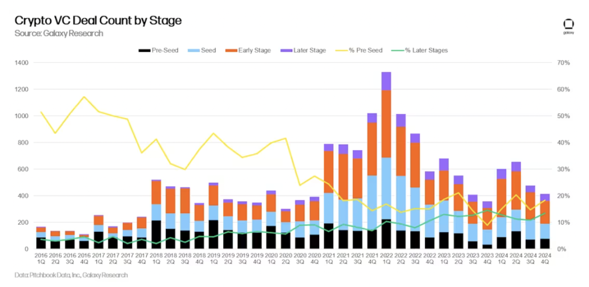Click the 'Early Stage' legend text
This screenshot has height=287, width=589.
click(x=255, y=51)
